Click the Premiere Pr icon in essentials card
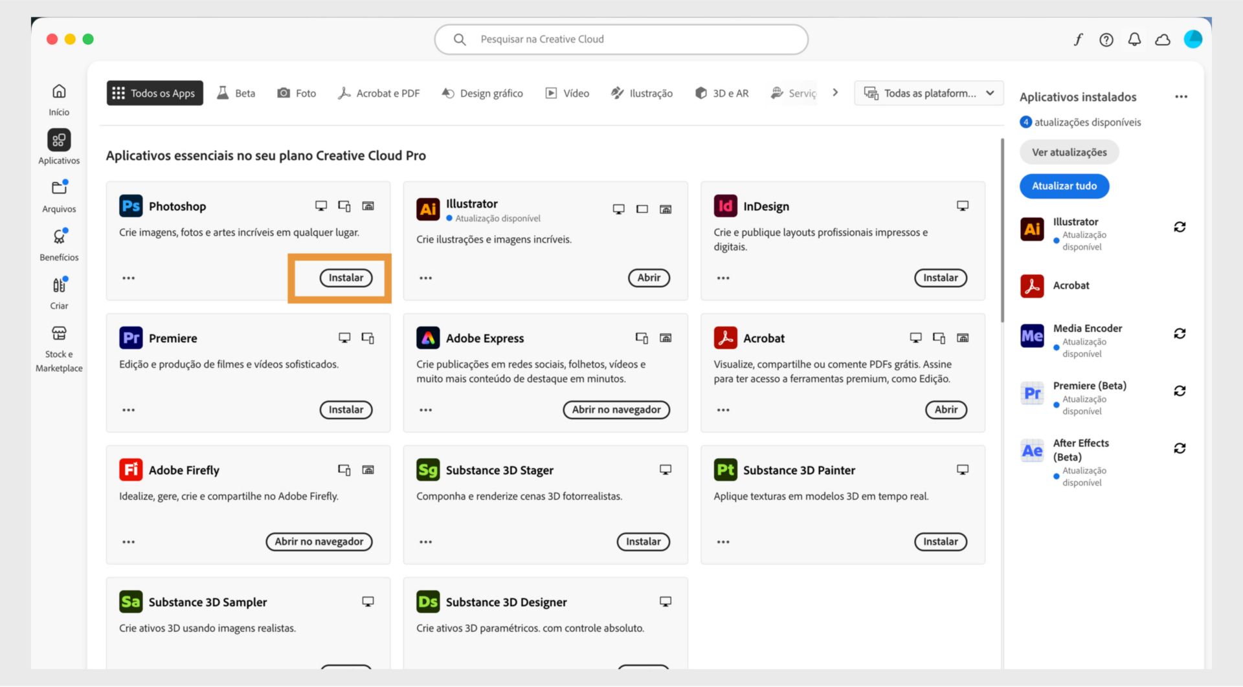1243x687 pixels. point(131,338)
